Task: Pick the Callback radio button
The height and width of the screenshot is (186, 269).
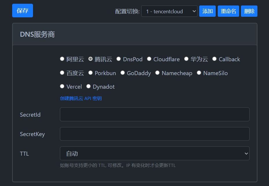Action: click(x=214, y=59)
